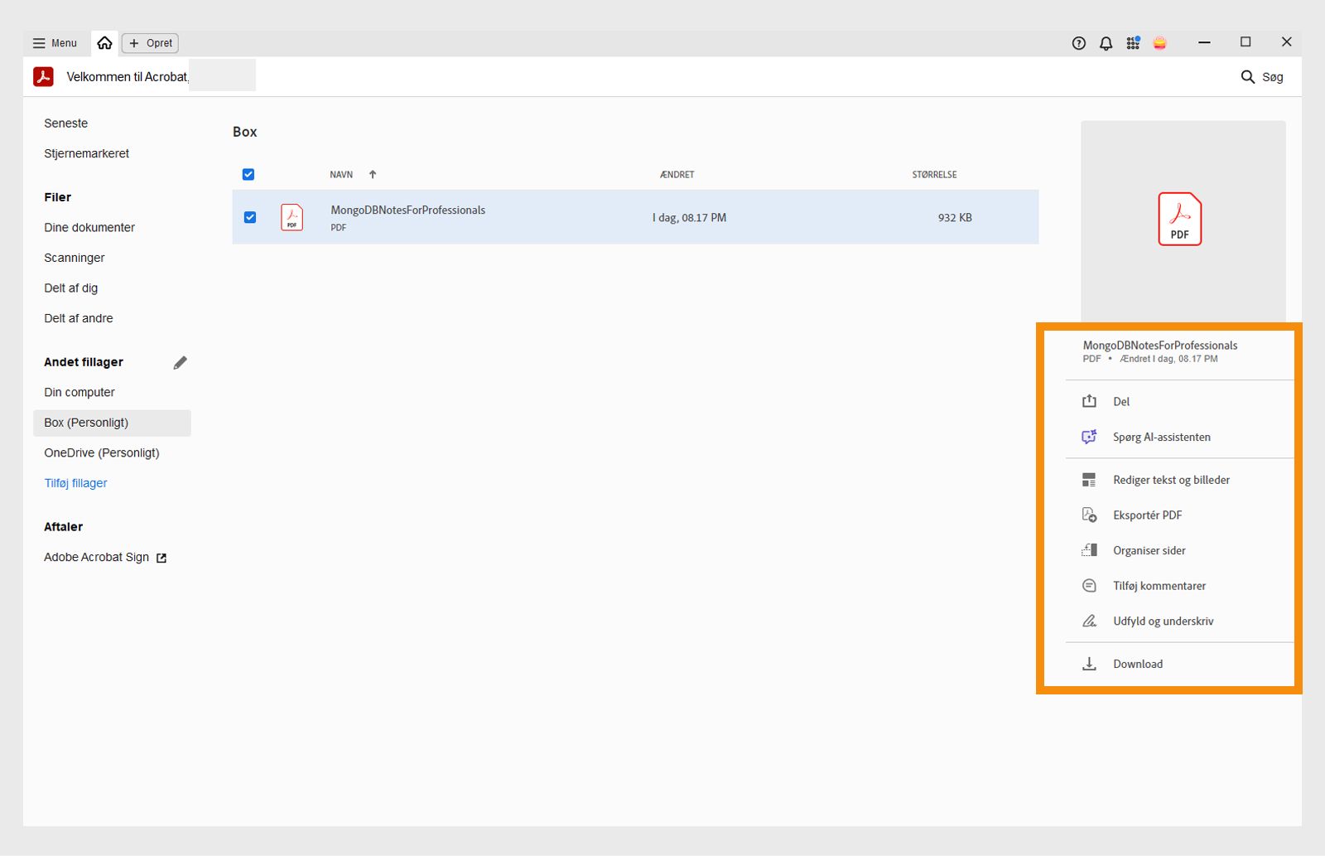Open the Stjernemarkeret starred list
The image size is (1325, 856).
pyautogui.click(x=87, y=153)
